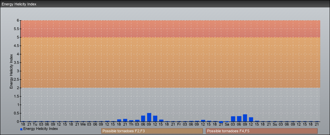Select the Saturday 12 bar
The height and width of the screenshot is (135, 330).
(x=251, y=119)
